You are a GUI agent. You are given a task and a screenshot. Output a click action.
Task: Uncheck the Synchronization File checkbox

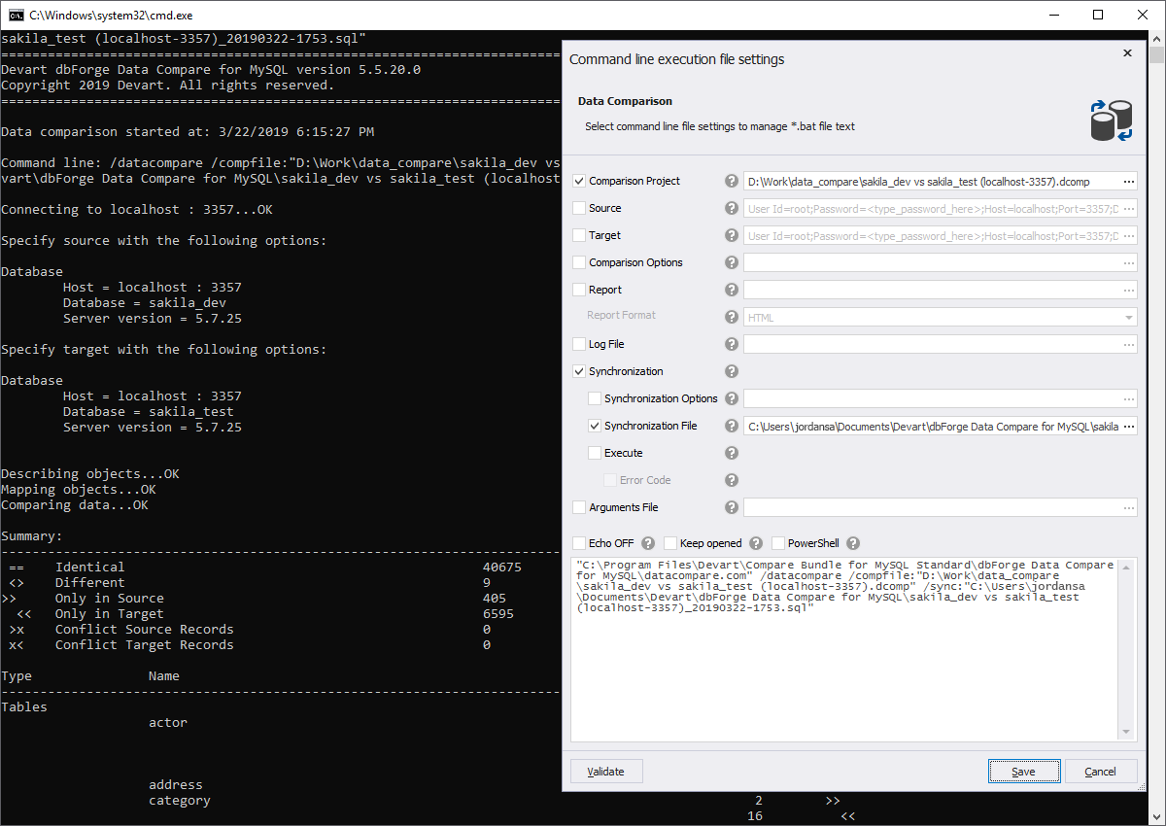pyautogui.click(x=596, y=426)
